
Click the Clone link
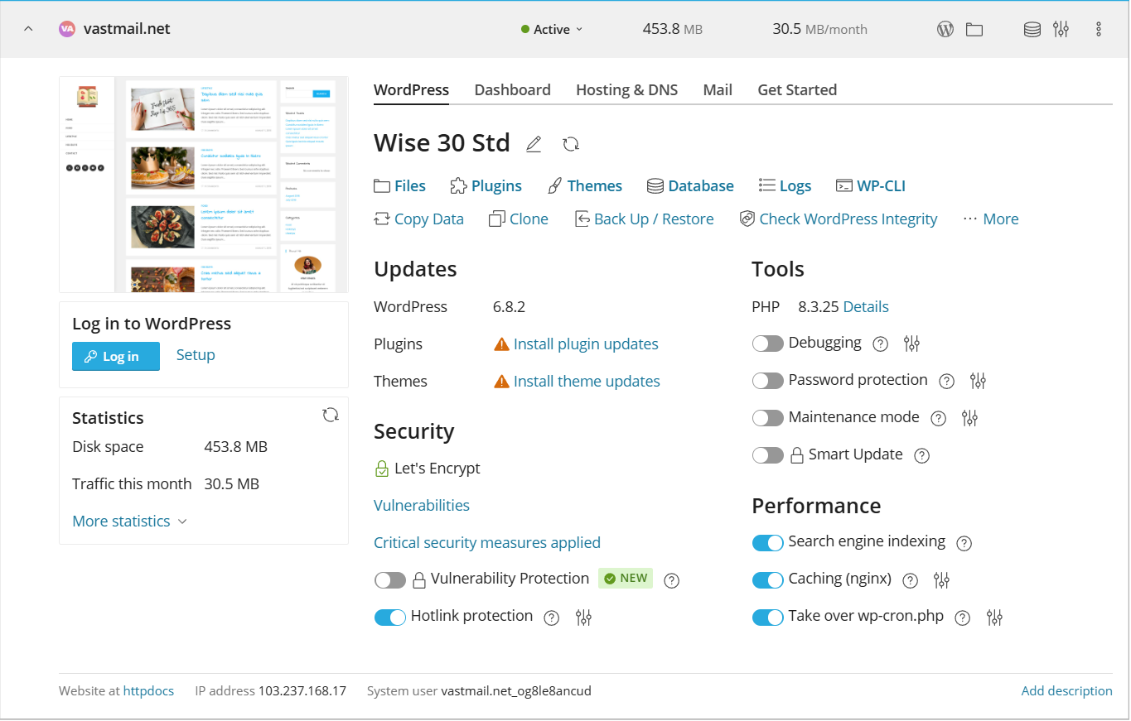519,219
